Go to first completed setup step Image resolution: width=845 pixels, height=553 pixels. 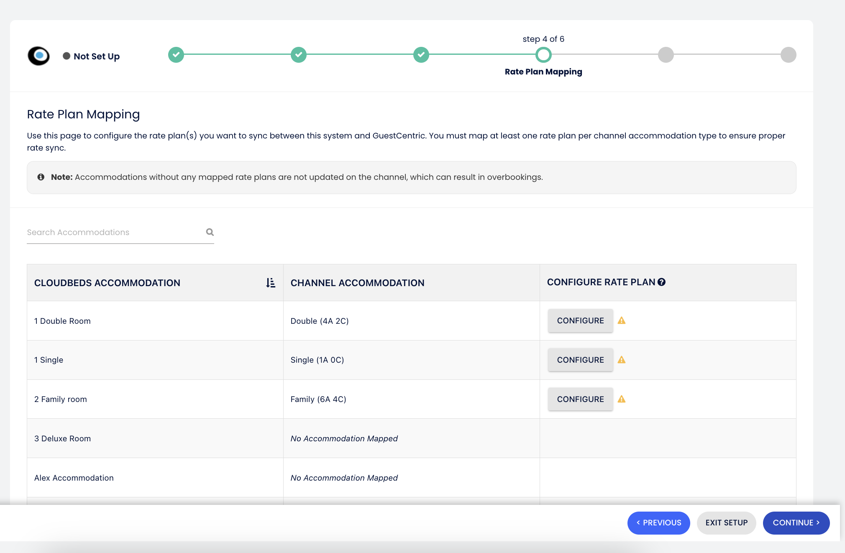pos(176,55)
